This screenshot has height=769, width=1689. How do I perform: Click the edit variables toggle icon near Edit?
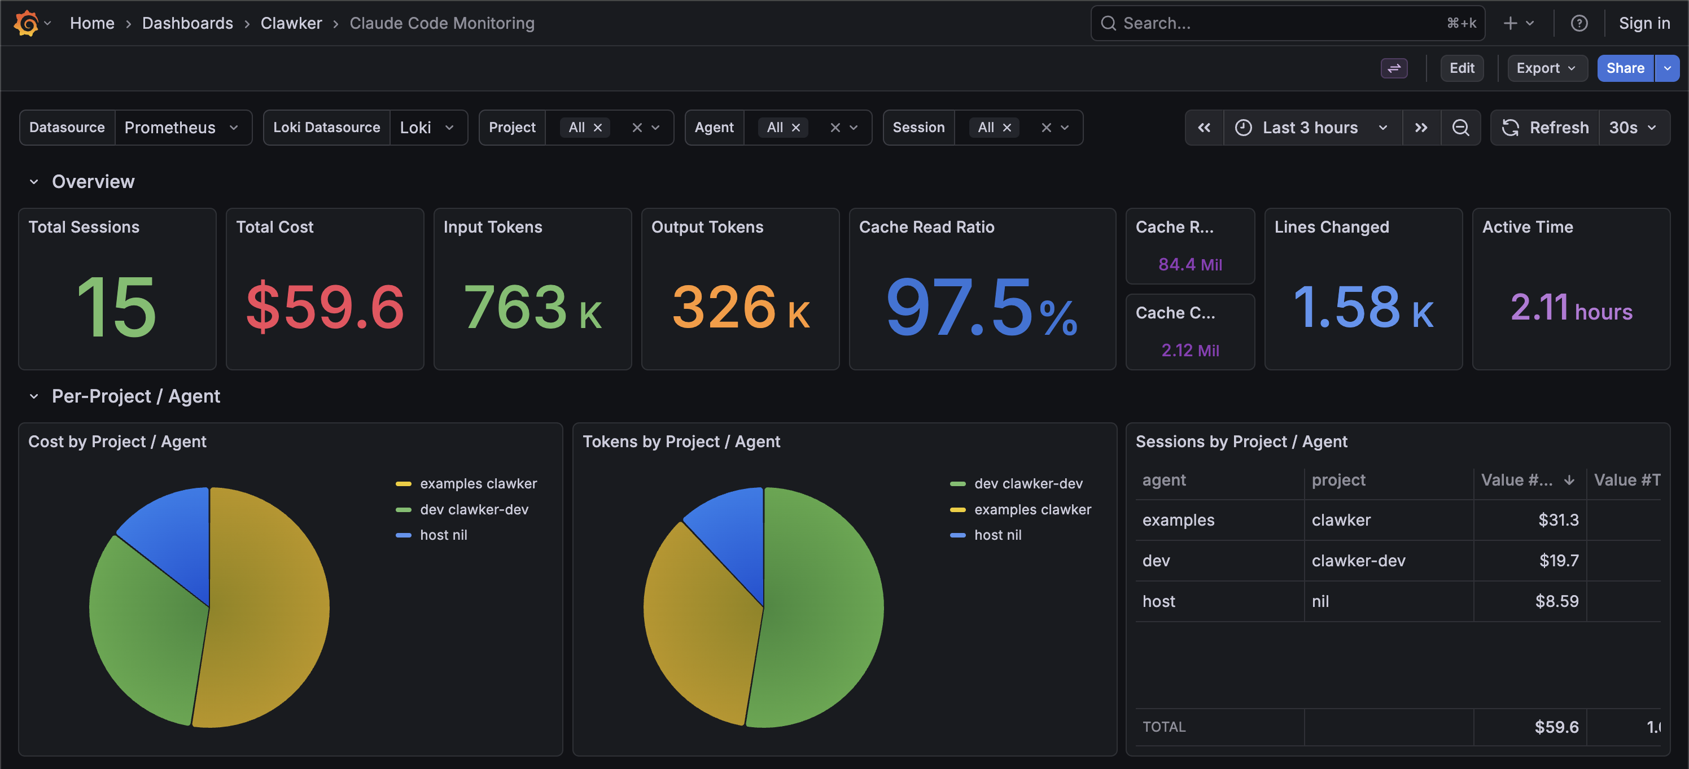(x=1394, y=68)
